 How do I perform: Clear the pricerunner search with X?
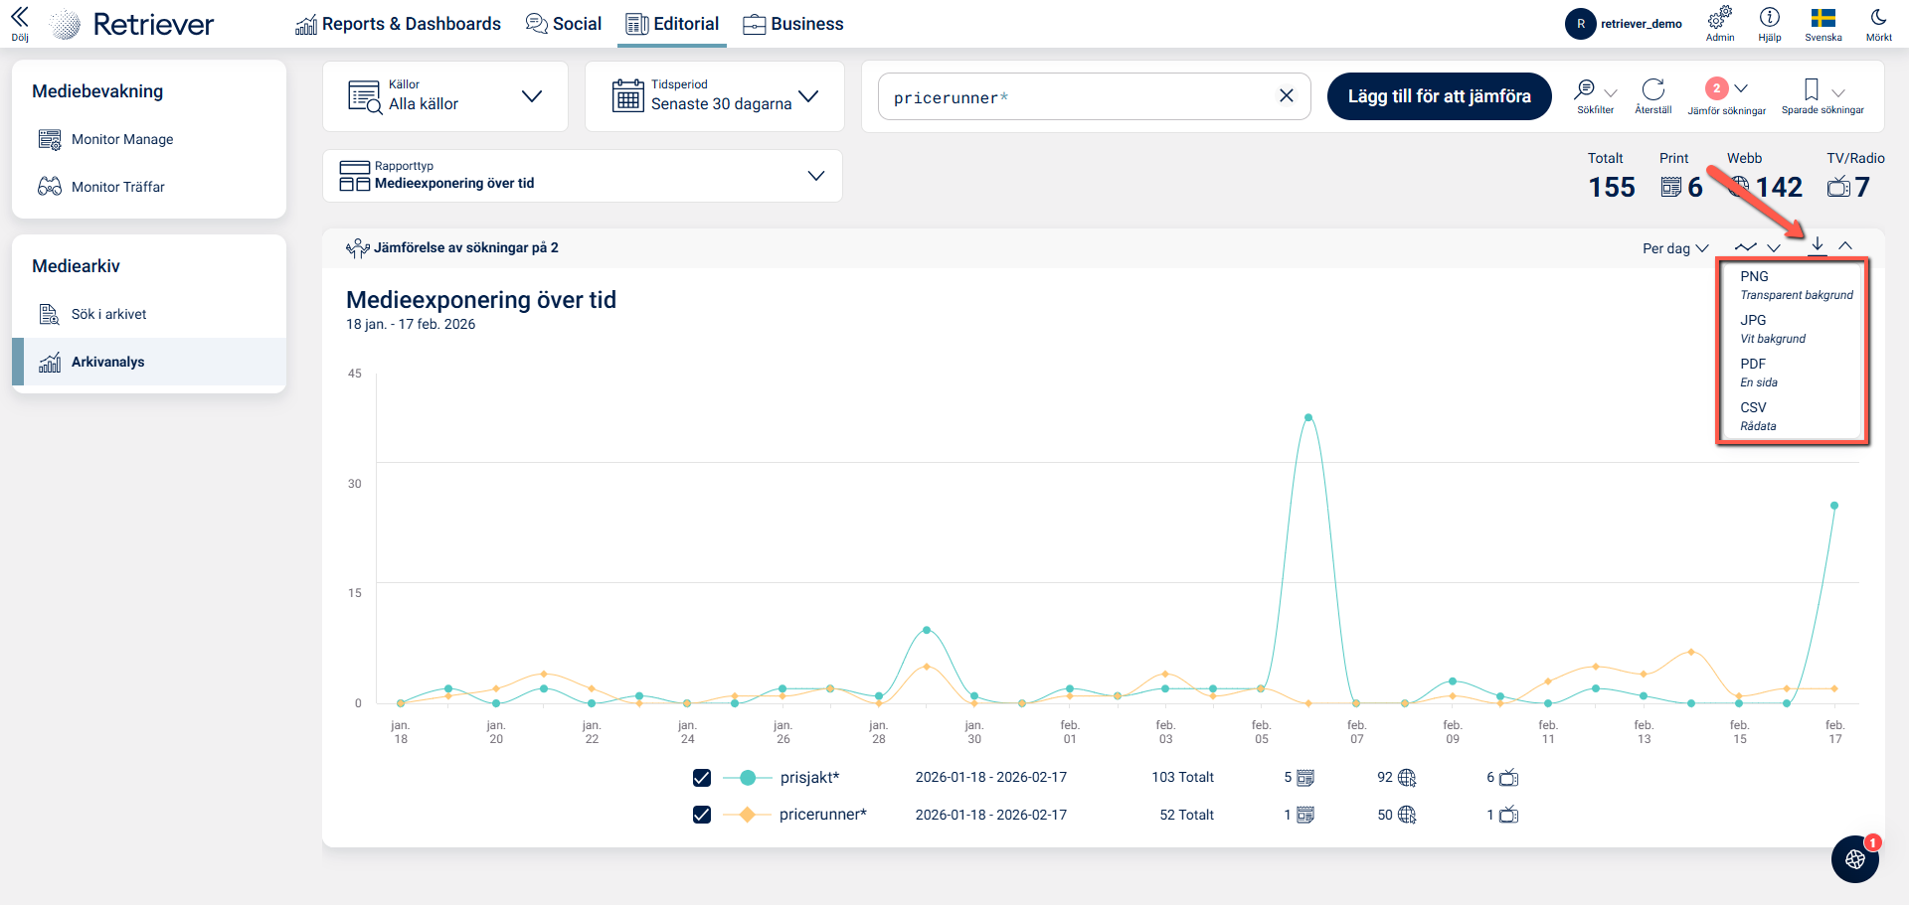[x=1286, y=95]
